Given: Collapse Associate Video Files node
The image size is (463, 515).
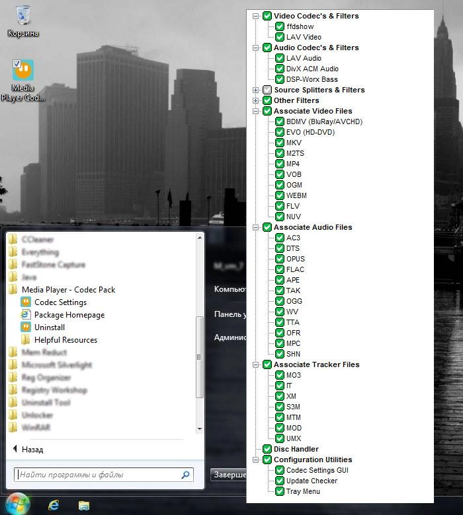Looking at the screenshot, I should coord(255,111).
